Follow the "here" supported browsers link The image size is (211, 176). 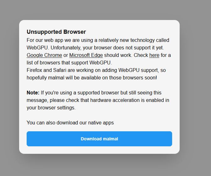point(154,55)
